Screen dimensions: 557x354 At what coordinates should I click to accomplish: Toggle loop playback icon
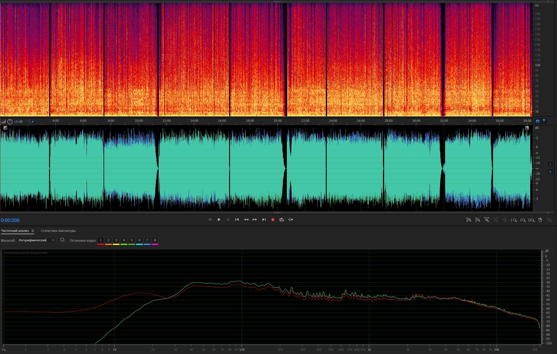pos(281,220)
